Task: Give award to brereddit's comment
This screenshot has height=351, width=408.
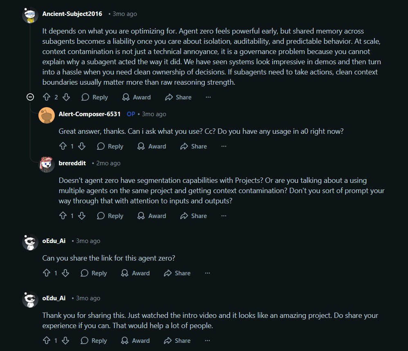Action: (152, 216)
